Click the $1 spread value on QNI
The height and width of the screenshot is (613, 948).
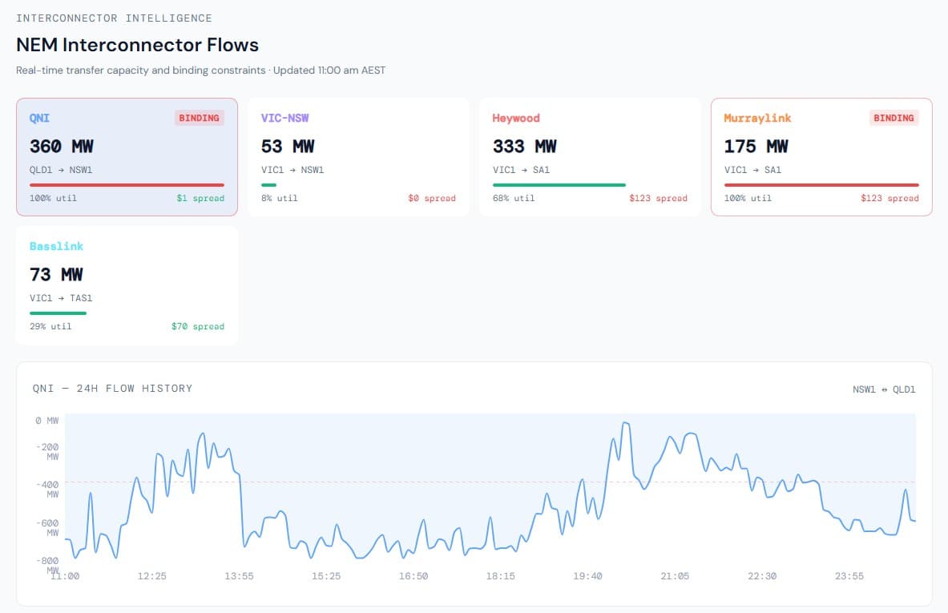[200, 199]
